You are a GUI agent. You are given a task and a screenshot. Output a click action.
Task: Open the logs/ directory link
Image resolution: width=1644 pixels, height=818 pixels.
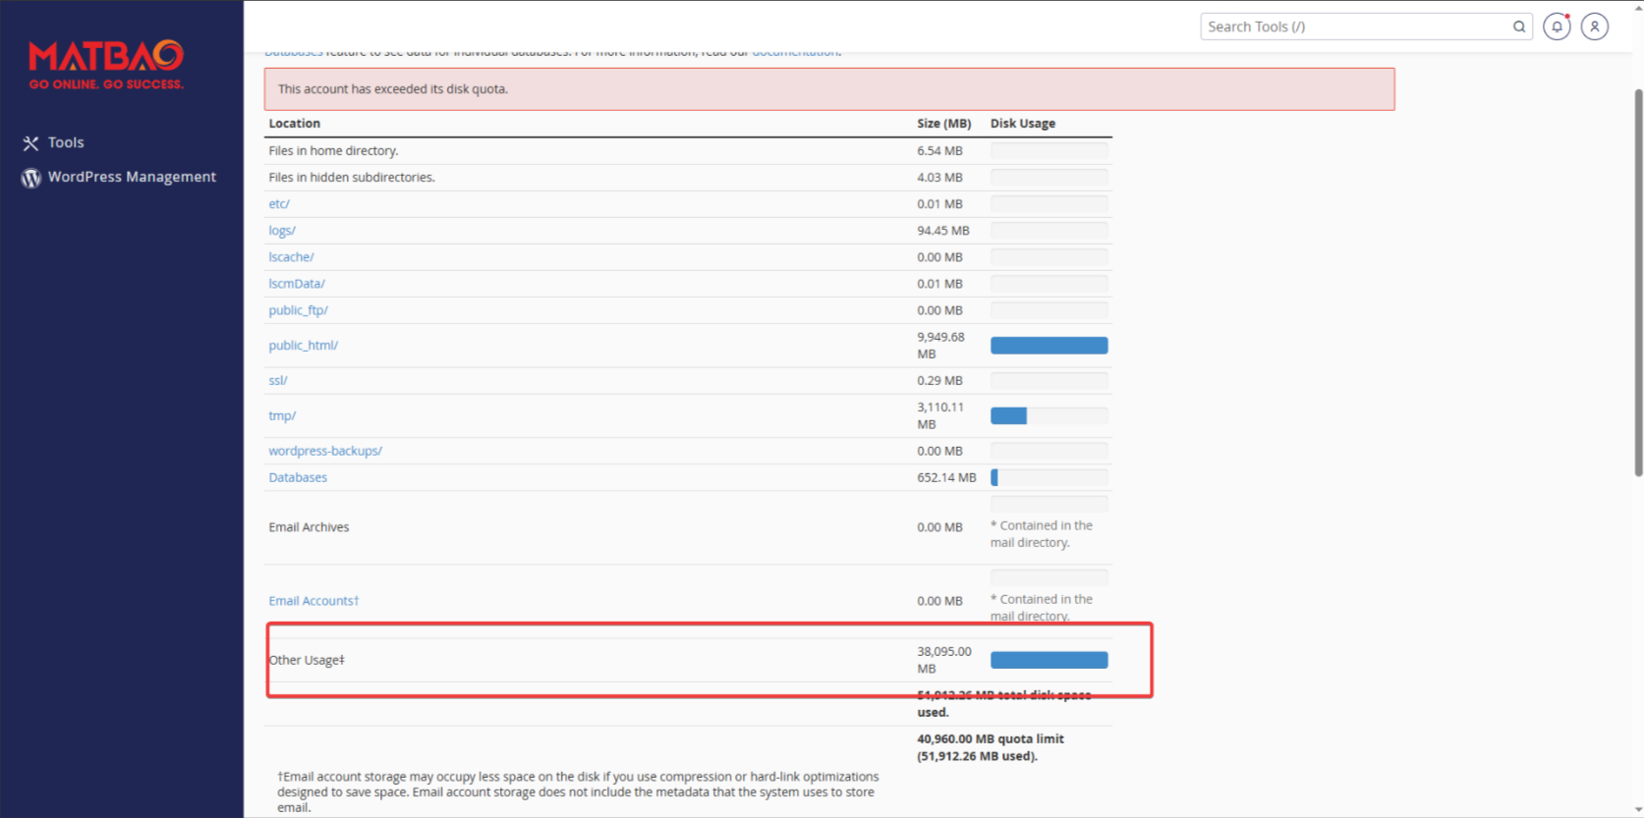click(x=282, y=231)
